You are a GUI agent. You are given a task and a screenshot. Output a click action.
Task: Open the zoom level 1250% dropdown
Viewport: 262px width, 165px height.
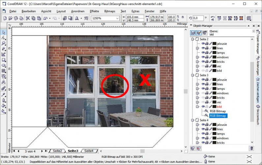point(117,18)
